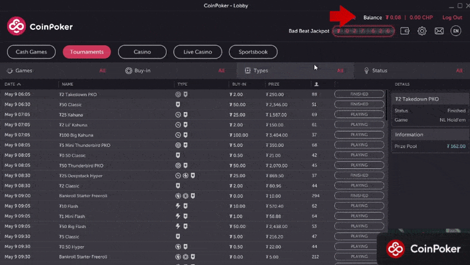This screenshot has width=470, height=265.
Task: Open the settings gear icon
Action: pyautogui.click(x=421, y=31)
